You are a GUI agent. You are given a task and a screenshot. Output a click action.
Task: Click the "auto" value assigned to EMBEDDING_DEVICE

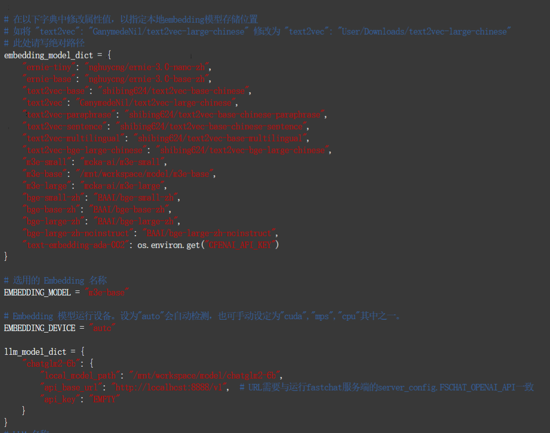(101, 328)
